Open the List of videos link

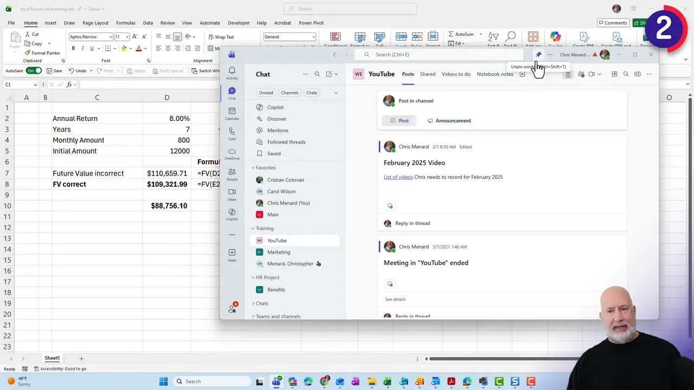(x=398, y=177)
